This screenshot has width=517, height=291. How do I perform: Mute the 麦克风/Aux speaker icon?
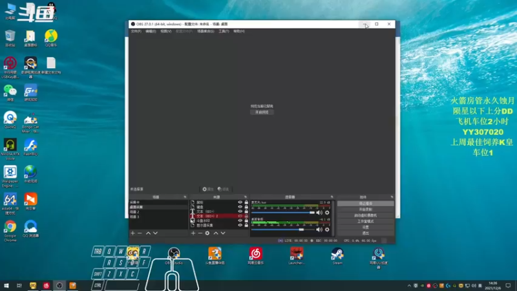[x=319, y=213]
